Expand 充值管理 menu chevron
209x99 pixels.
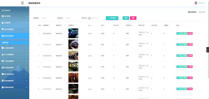click(x=26, y=23)
